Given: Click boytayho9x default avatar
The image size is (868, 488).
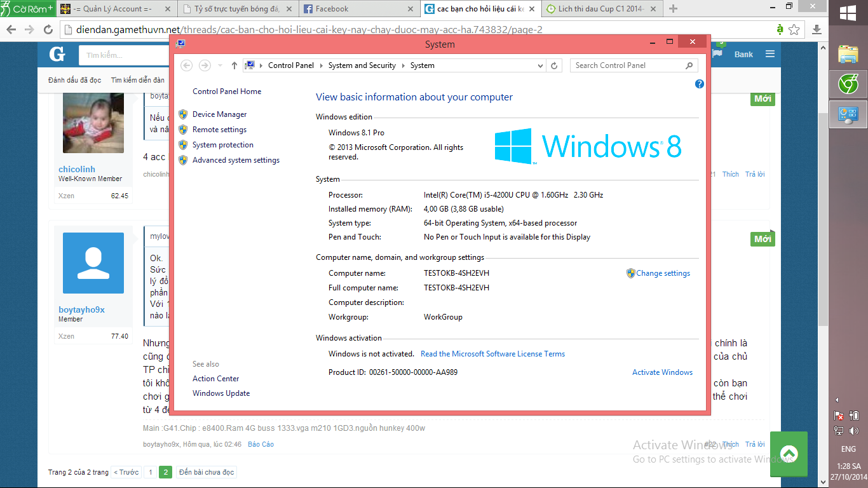Looking at the screenshot, I should [x=93, y=263].
